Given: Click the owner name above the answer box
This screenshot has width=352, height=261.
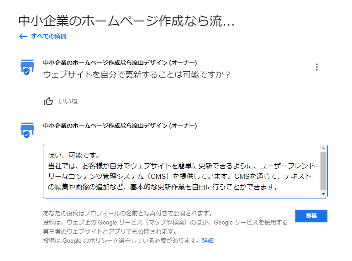Looking at the screenshot, I should (x=120, y=125).
